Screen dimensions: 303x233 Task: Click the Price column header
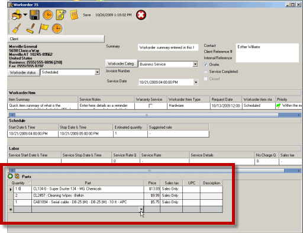pos(152,183)
